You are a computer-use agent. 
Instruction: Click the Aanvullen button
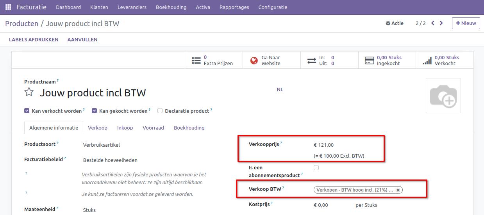[82, 39]
